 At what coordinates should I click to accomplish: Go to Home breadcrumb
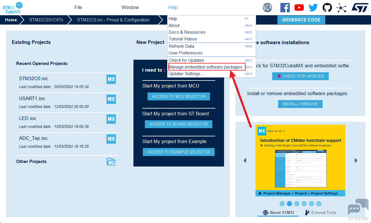click(x=11, y=20)
